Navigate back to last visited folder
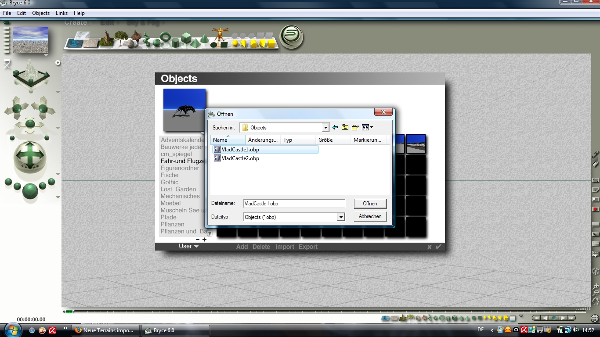Image resolution: width=600 pixels, height=337 pixels. pyautogui.click(x=335, y=128)
